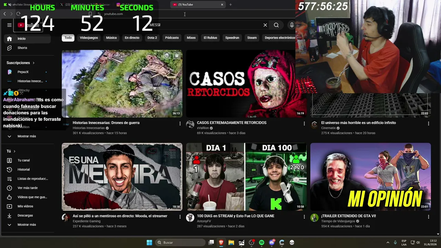The height and width of the screenshot is (248, 441).
Task: Open Tiempo de Videojuegos channel avatar
Action: pos(314,218)
